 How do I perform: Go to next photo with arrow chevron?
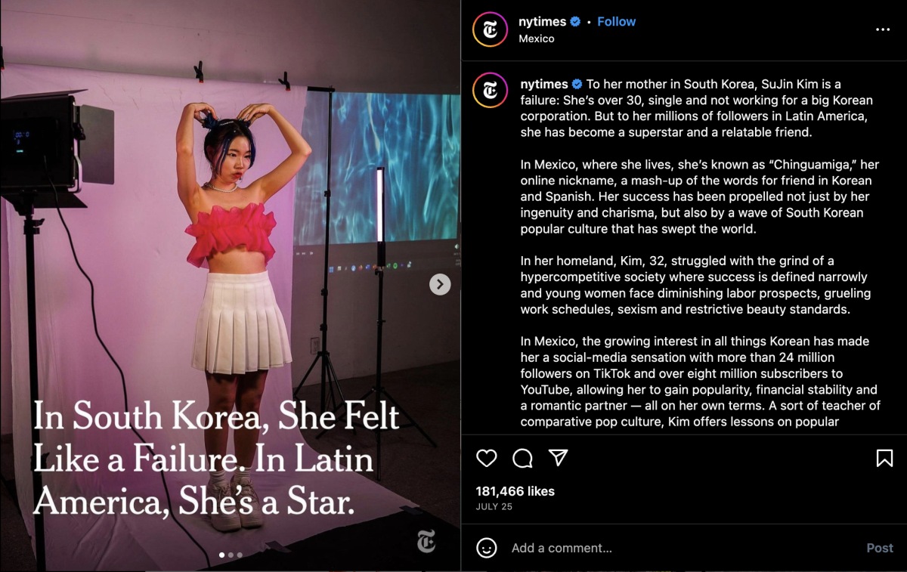(x=440, y=284)
